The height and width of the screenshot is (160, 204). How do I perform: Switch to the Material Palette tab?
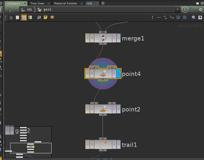click(66, 3)
